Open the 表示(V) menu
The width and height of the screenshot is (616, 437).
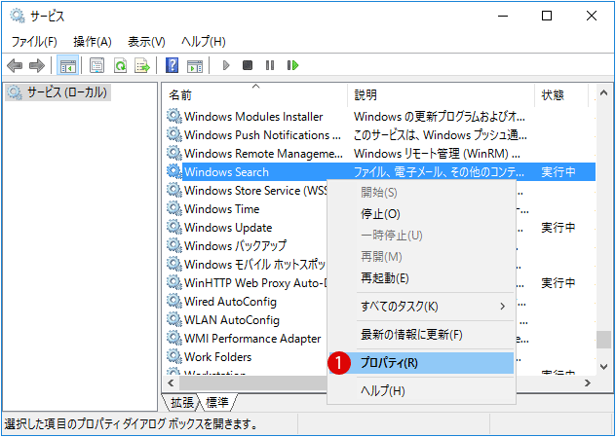(x=146, y=42)
